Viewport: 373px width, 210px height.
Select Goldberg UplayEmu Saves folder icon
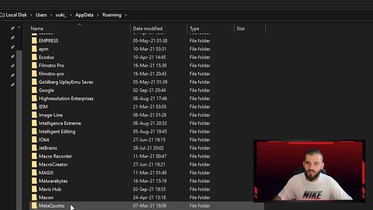34,82
